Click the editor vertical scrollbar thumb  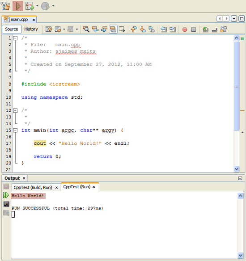point(236,86)
